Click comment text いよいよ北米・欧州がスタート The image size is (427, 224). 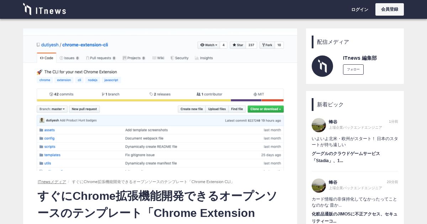[355, 142]
